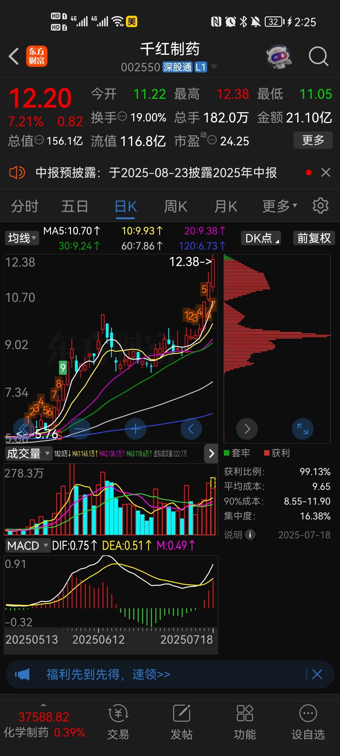Open the 说明 info icon
The height and width of the screenshot is (756, 340).
point(250,535)
